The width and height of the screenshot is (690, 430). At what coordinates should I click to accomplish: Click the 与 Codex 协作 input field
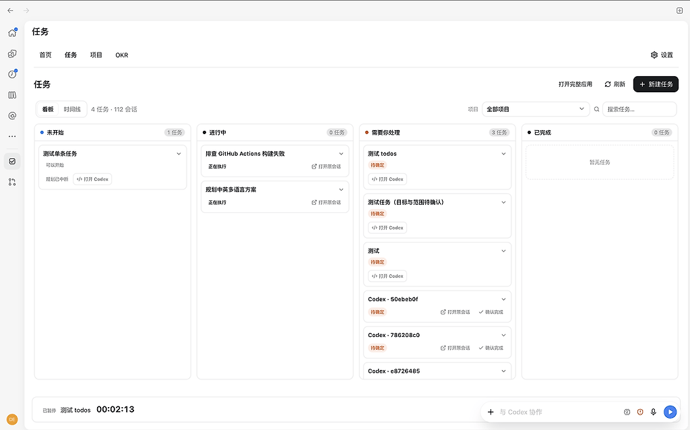[x=558, y=412]
